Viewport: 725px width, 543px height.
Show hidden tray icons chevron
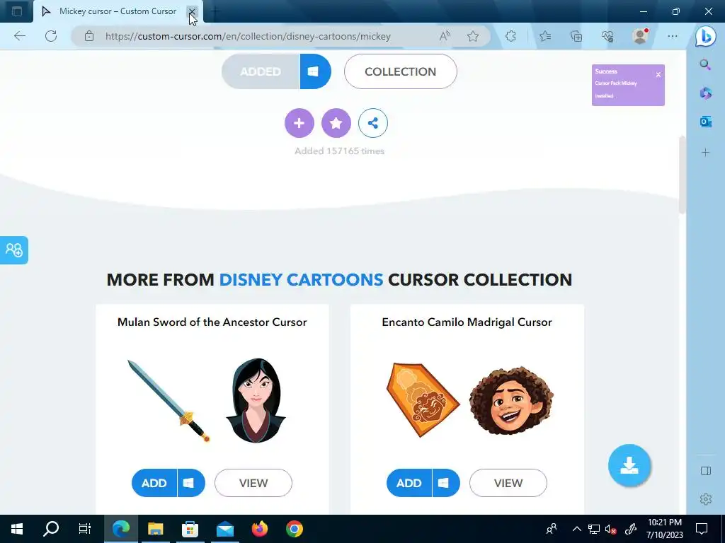[x=576, y=529]
